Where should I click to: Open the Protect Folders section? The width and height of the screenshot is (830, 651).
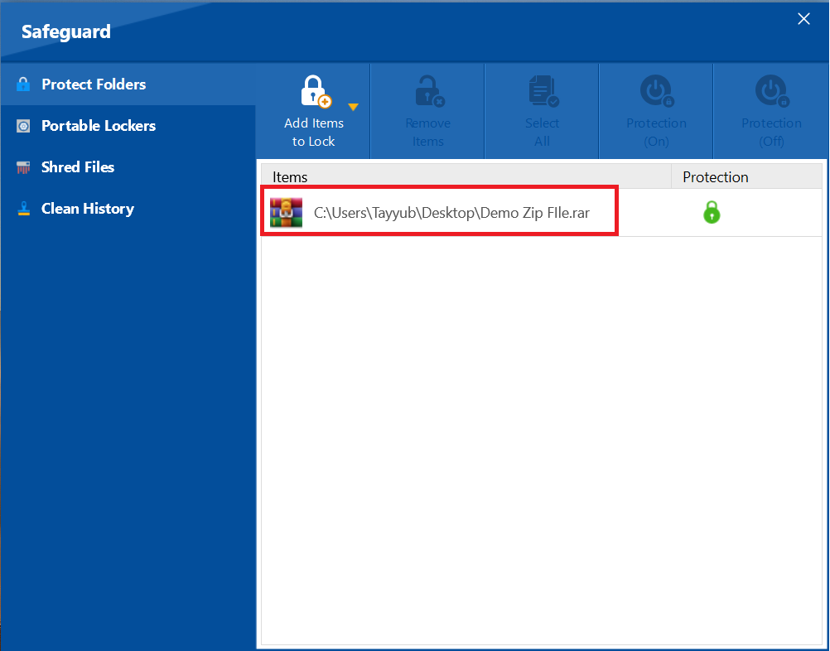coord(128,84)
